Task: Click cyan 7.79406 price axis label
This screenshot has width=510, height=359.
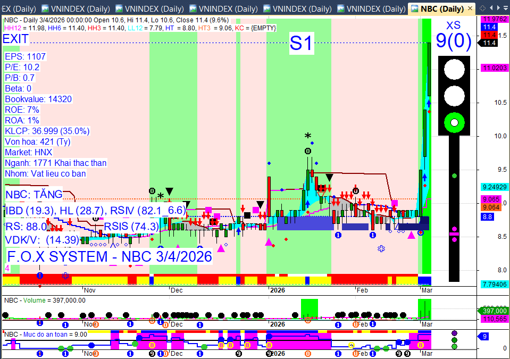Action: click(x=495, y=285)
